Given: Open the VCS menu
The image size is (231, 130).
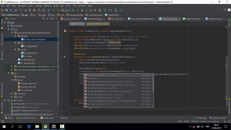Looking at the screenshot, I should click(x=75, y=6).
